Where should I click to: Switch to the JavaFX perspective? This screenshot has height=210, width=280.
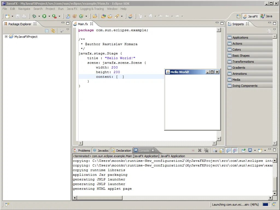point(250,16)
